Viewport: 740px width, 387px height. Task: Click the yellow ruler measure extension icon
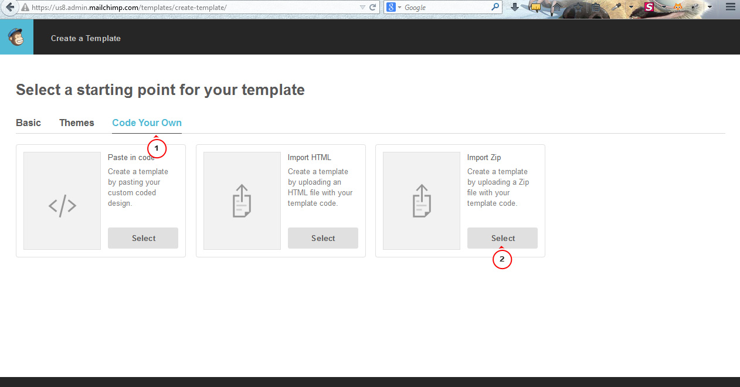(536, 7)
